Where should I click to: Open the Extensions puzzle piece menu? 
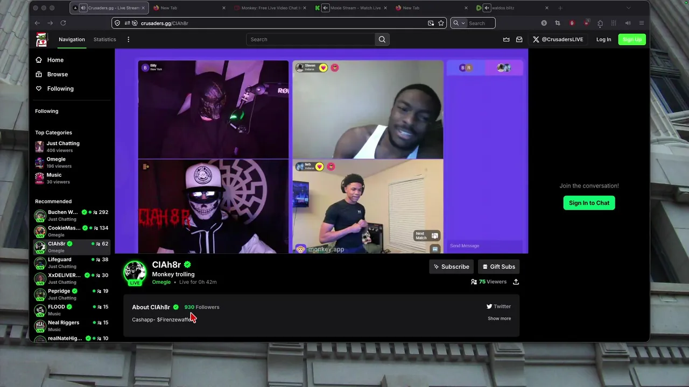600,23
